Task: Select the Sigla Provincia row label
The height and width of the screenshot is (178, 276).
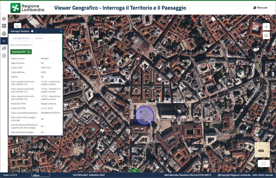Action: coord(18,63)
